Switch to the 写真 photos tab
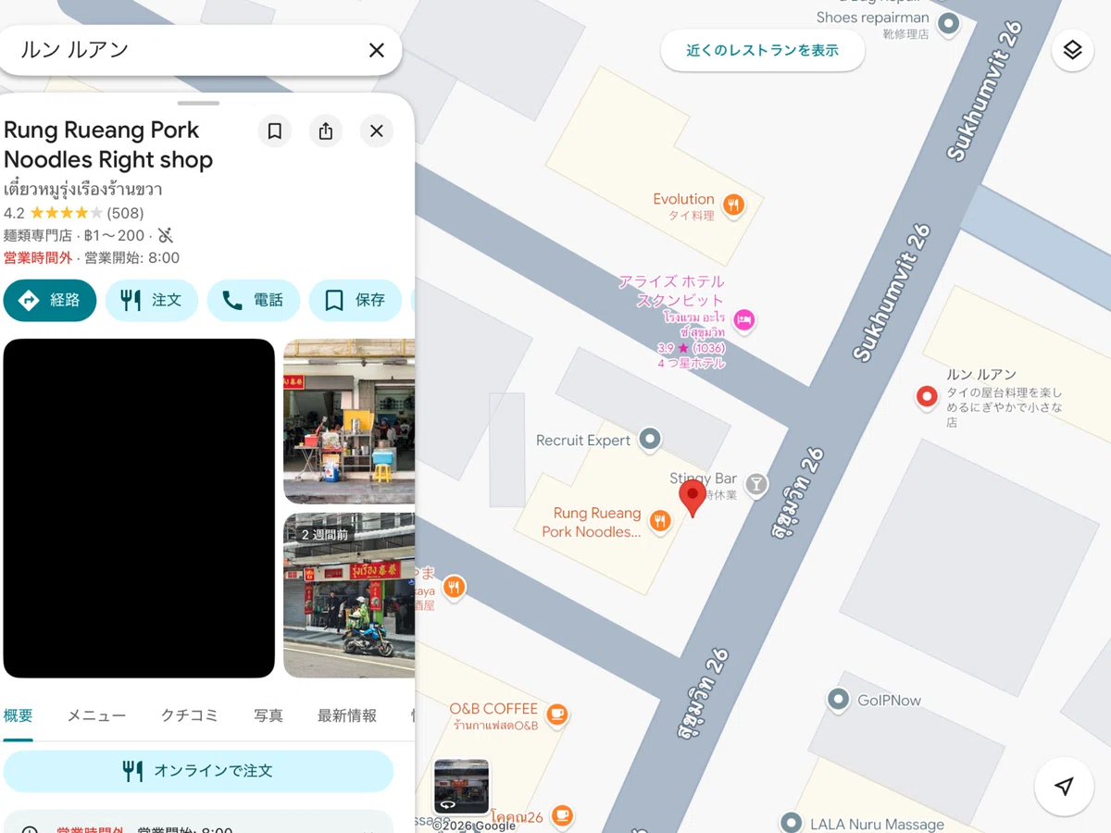Screen dimensions: 1111x833 coord(268,715)
